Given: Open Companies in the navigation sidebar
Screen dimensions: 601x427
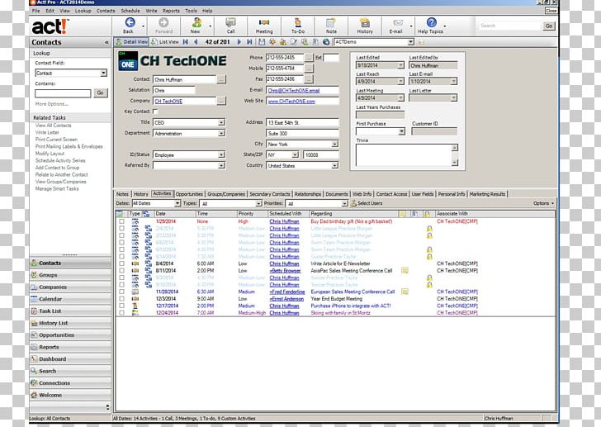Looking at the screenshot, I should [70, 287].
